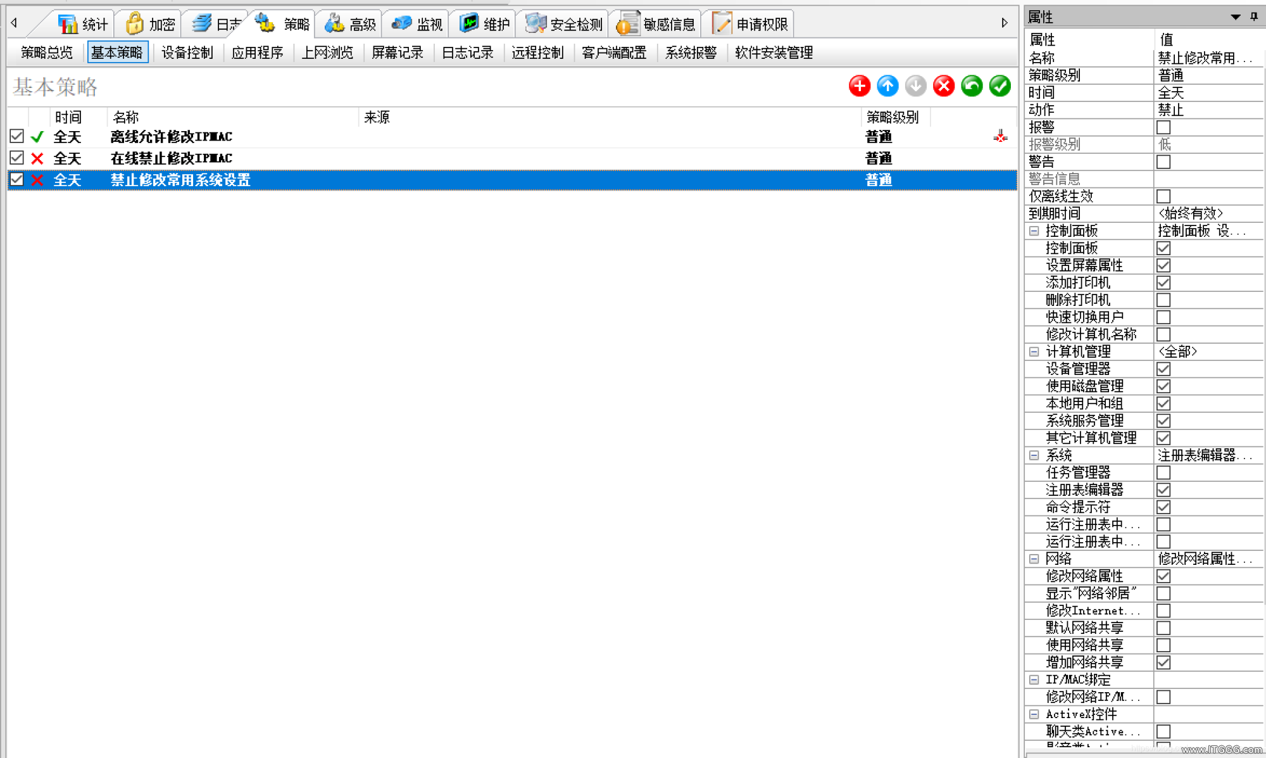Image resolution: width=1266 pixels, height=758 pixels.
Task: Enable the 报警 checkbox in properties
Action: click(1163, 127)
